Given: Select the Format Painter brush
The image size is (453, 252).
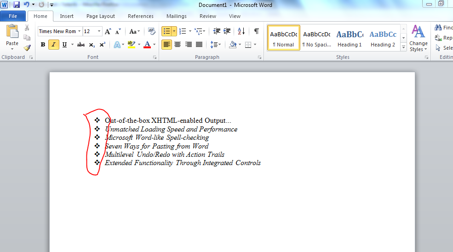Looking at the screenshot, I should [x=27, y=48].
